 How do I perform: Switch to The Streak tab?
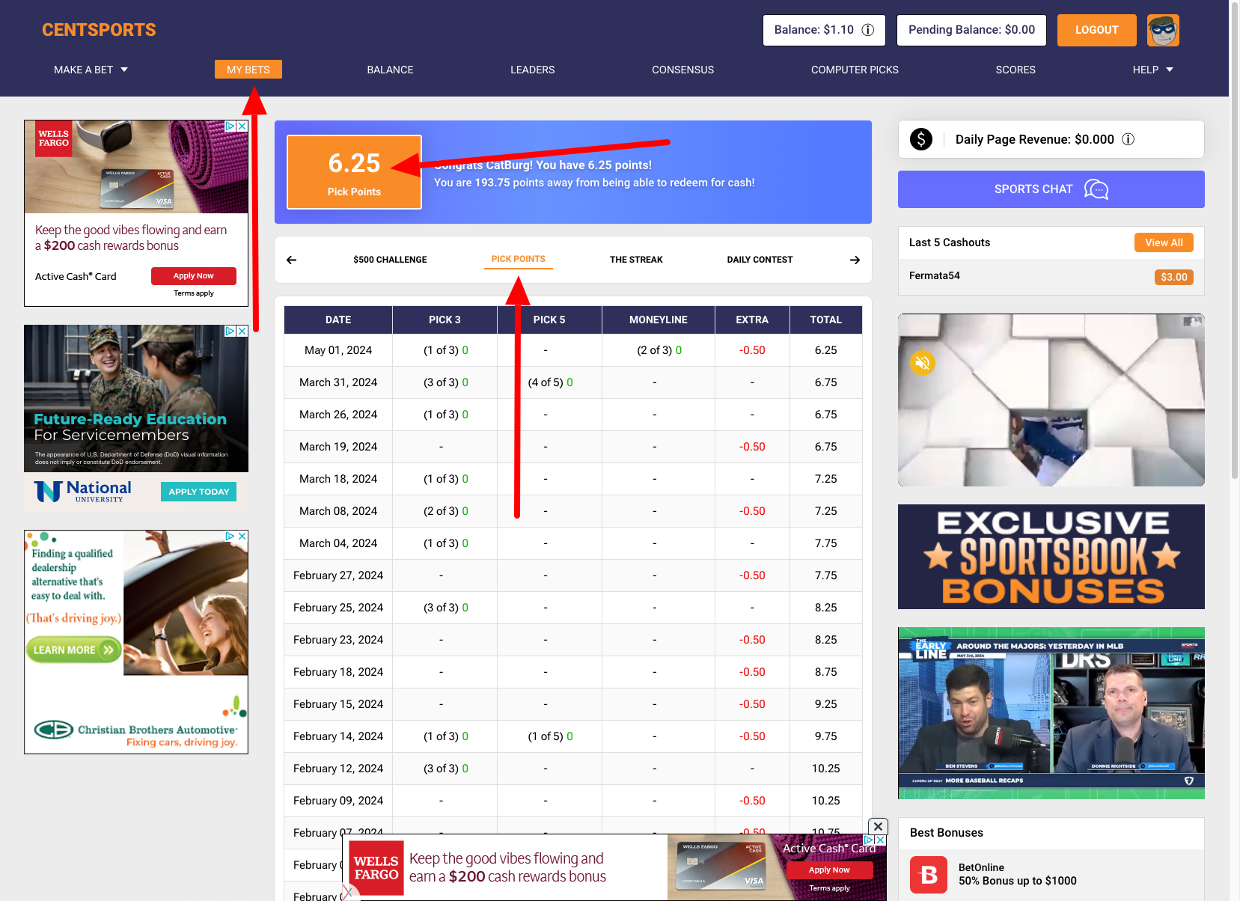point(636,260)
